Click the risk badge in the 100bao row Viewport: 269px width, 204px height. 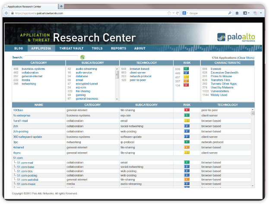pos(187,110)
